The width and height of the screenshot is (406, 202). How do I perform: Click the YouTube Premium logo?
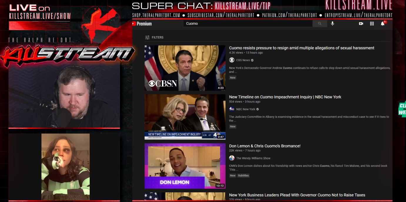point(142,24)
